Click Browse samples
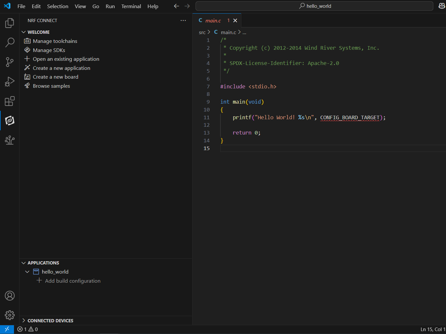 pos(51,86)
